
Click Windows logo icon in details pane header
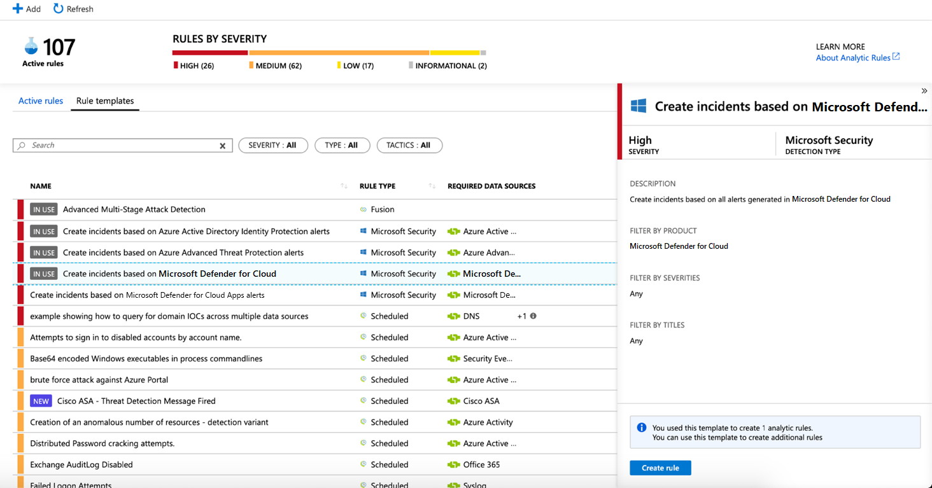(x=639, y=106)
